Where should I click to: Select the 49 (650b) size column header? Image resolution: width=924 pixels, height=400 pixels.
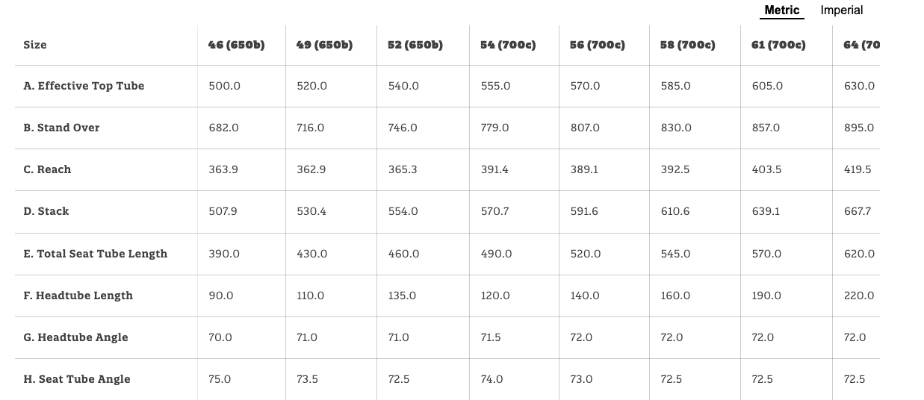click(x=324, y=45)
